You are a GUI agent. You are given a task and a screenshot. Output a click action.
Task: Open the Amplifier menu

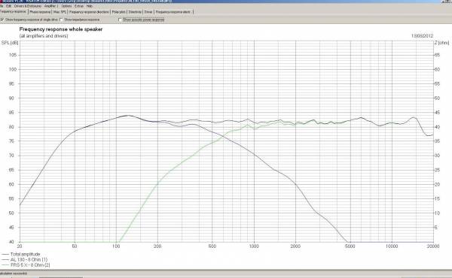tap(51, 6)
